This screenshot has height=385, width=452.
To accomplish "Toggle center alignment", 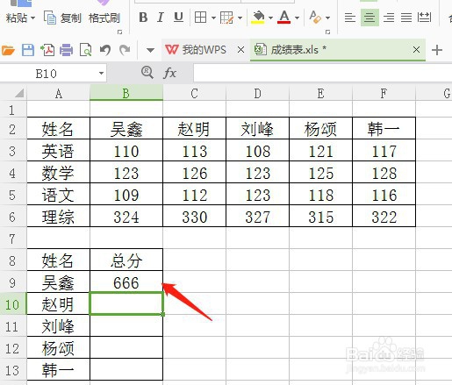I will pos(369,18).
